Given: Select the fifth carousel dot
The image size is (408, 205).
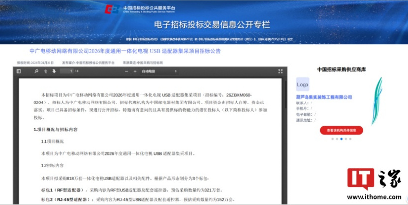Looking at the screenshot, I should point(350,139).
